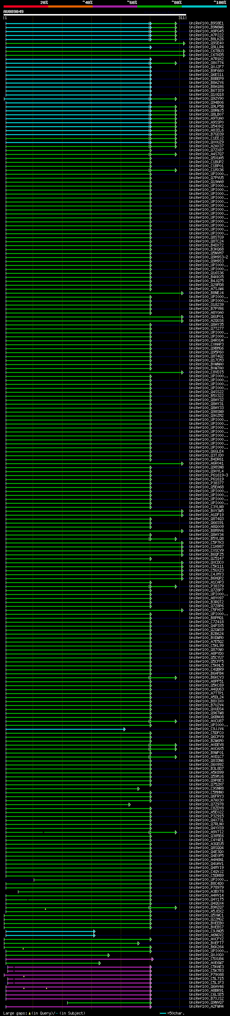Select the UniRef100_A1DF19 label
The width and height of the screenshot is (230, 1016).
coord(206,515)
